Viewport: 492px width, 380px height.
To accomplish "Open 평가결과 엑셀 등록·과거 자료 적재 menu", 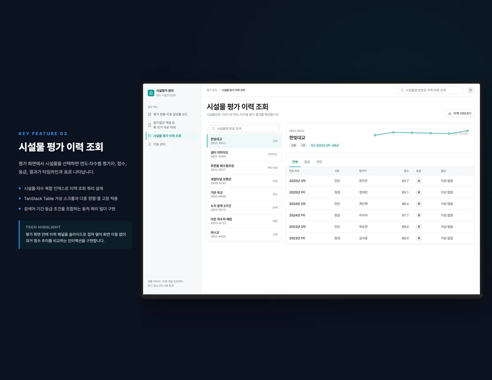I will click(172, 125).
